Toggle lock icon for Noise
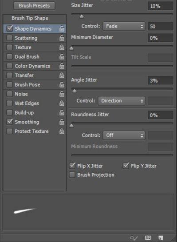The image size is (177, 242). coord(62,94)
